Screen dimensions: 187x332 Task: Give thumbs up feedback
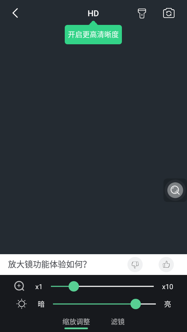click(x=166, y=265)
